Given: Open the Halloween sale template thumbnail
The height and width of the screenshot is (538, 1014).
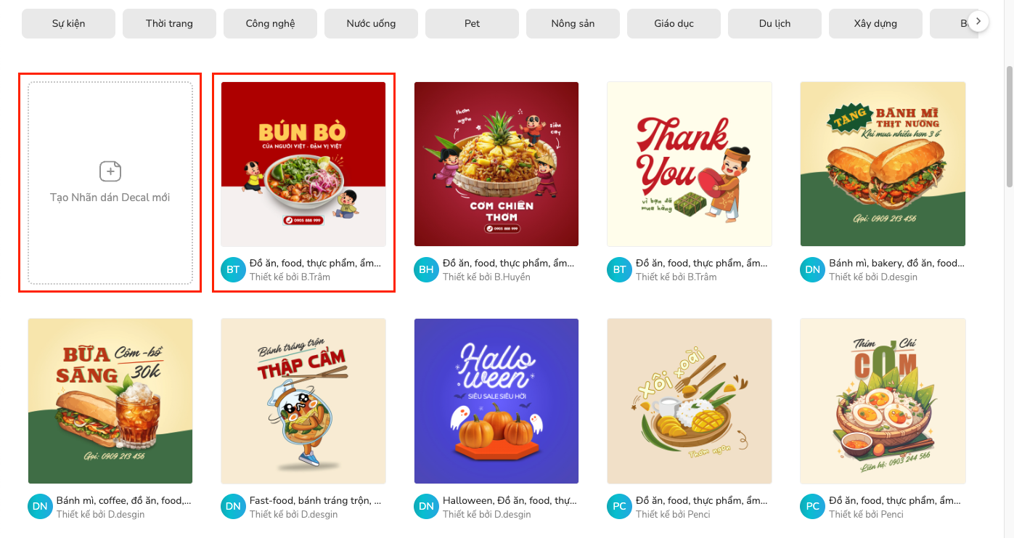Looking at the screenshot, I should pos(496,401).
